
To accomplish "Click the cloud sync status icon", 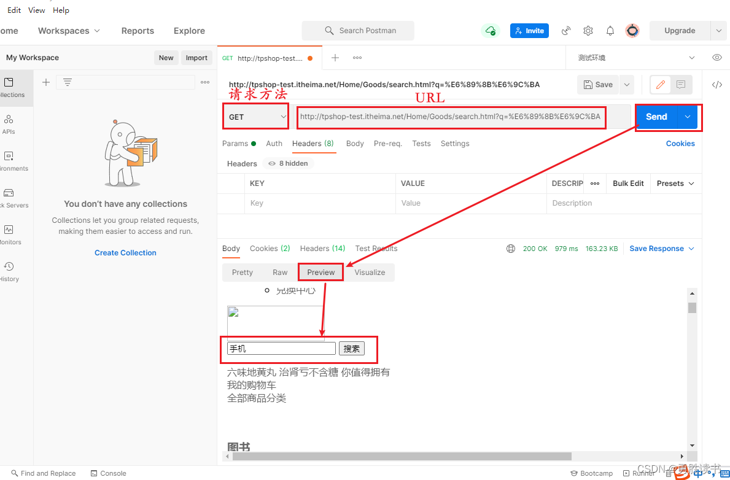I will point(490,31).
